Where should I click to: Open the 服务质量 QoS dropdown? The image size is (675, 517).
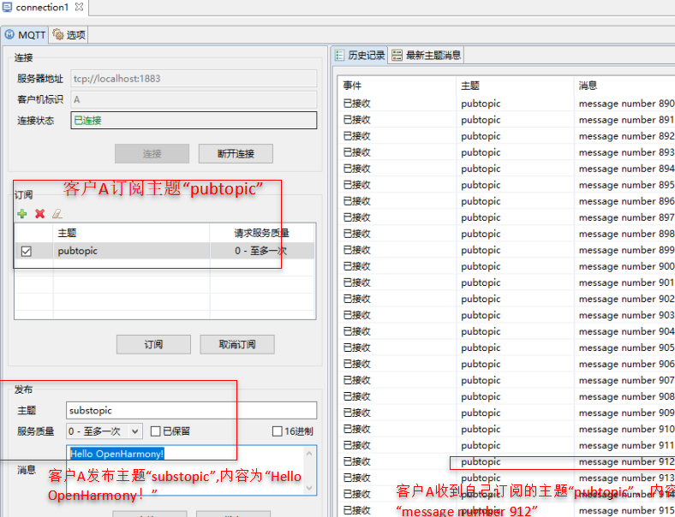[104, 431]
